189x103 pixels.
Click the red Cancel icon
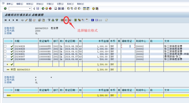(x=50, y=9)
